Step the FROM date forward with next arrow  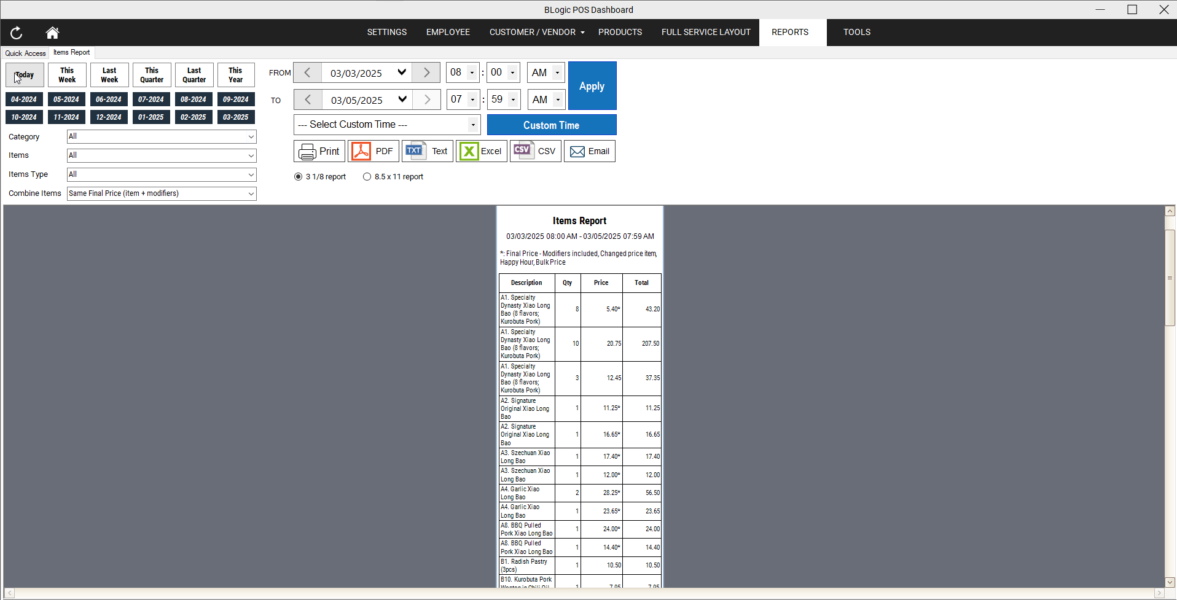[425, 72]
